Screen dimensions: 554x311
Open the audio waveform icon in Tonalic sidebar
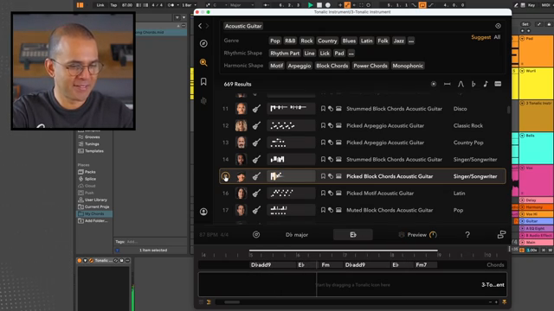203,101
